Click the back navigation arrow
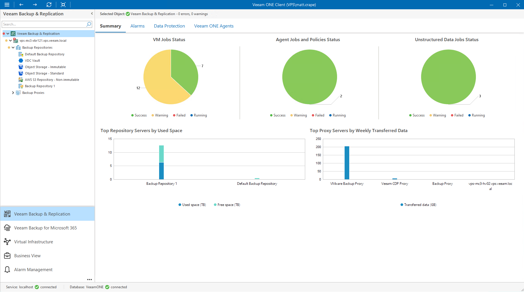Screen dimensions: 524x292 21,5
